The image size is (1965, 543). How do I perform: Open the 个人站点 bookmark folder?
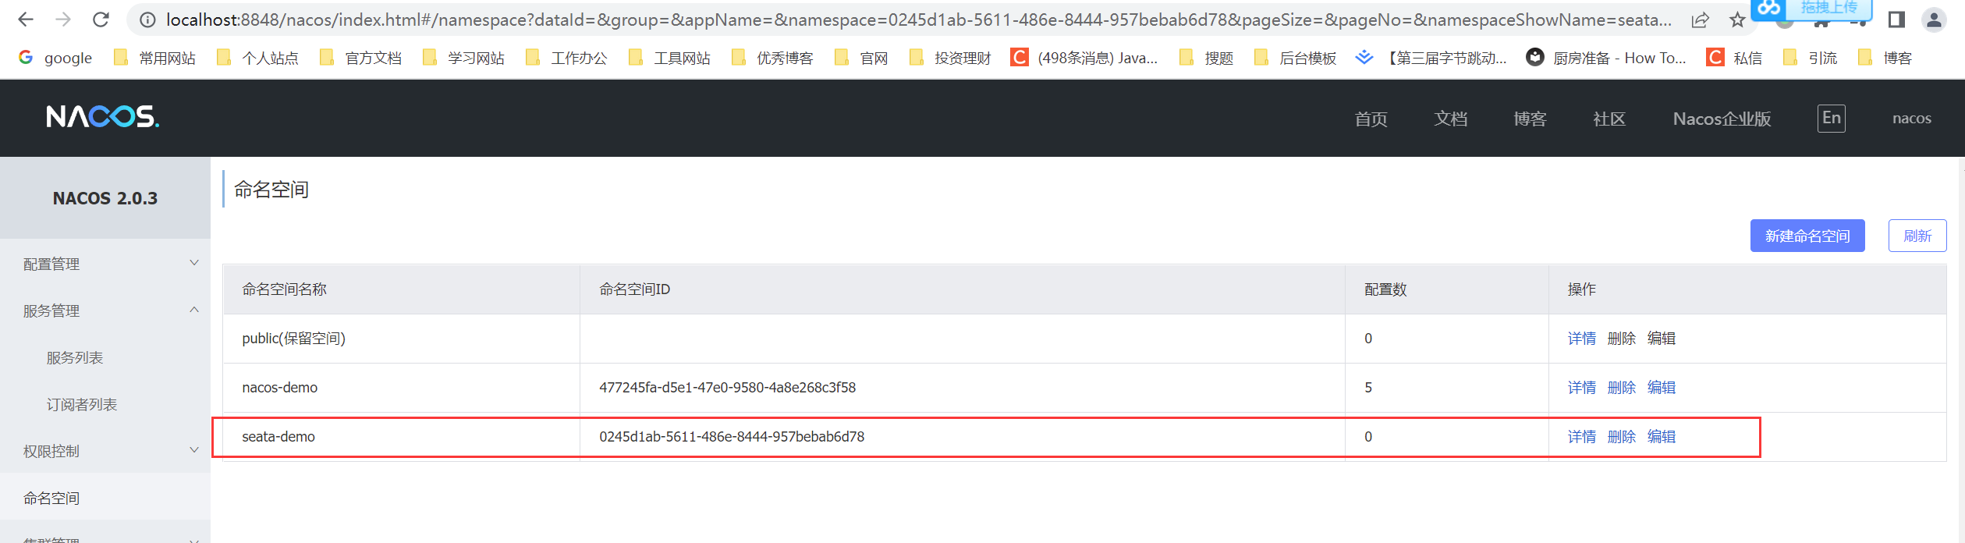[x=257, y=58]
